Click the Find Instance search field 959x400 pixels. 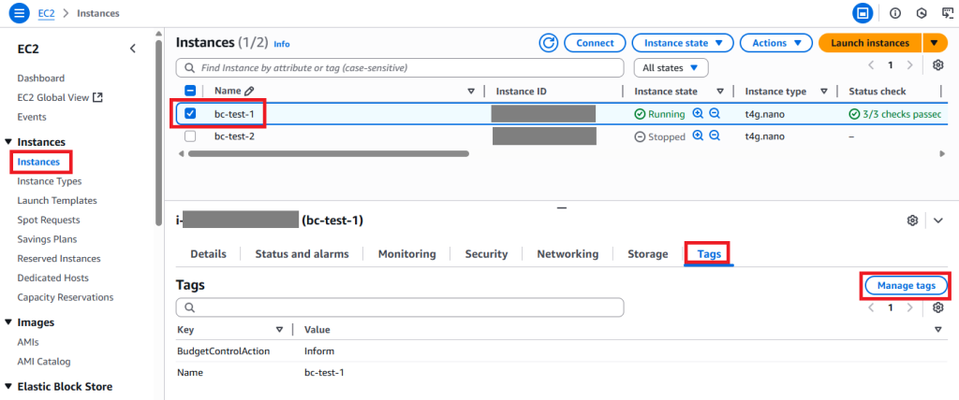click(x=400, y=68)
